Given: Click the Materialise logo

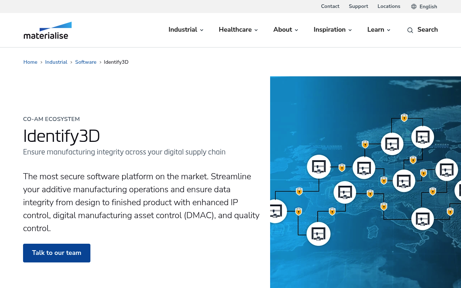Looking at the screenshot, I should (48, 30).
